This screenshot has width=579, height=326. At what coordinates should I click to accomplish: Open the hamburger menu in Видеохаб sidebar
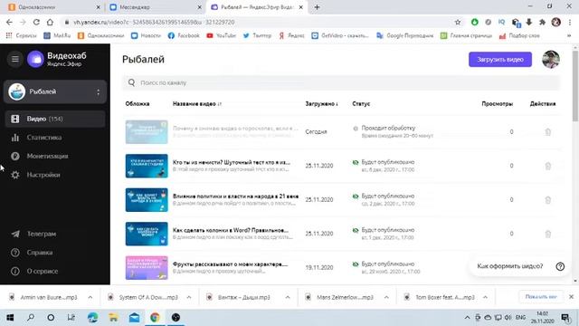click(x=15, y=59)
